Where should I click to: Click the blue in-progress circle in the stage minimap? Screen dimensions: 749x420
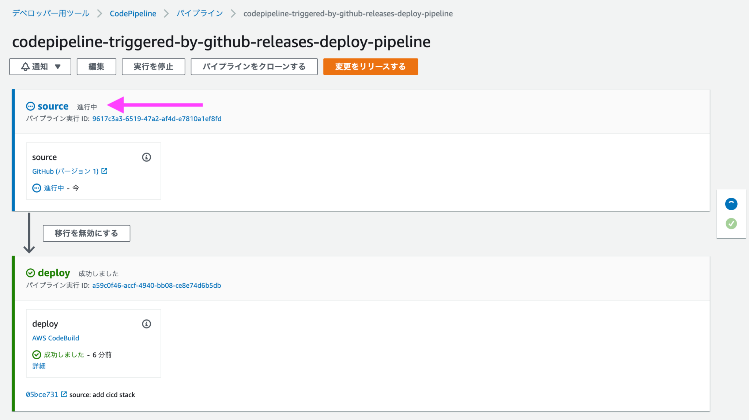731,204
